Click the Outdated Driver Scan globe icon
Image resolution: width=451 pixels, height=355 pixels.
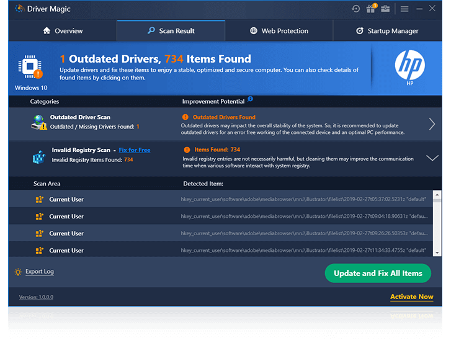pyautogui.click(x=39, y=122)
